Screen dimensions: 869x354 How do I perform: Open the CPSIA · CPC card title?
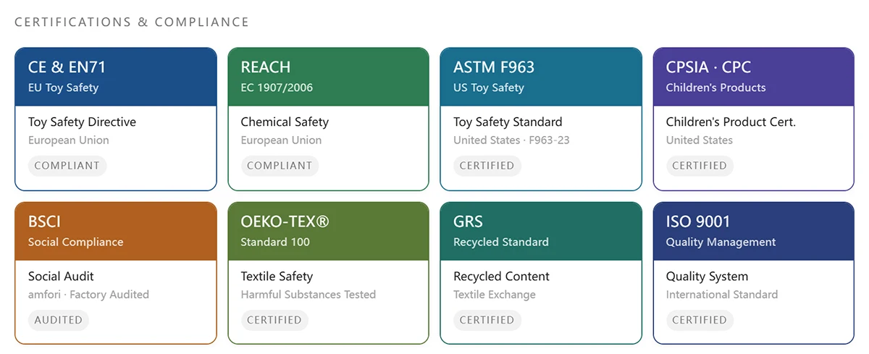tap(708, 67)
